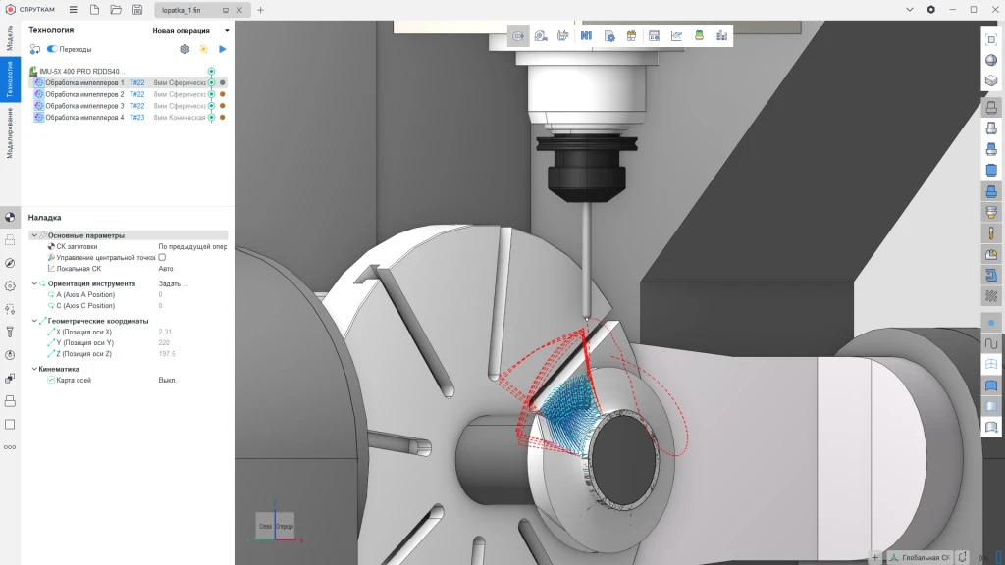Click orange dot of Обработка импеллеров 2
1005x565 pixels.
pos(223,94)
